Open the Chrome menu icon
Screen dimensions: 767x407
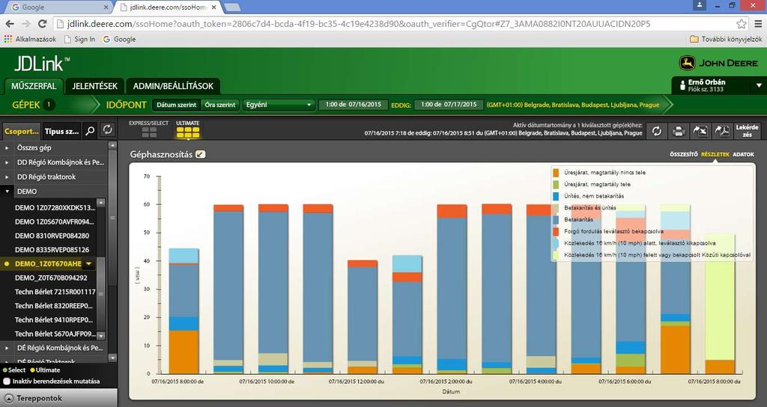tap(758, 24)
